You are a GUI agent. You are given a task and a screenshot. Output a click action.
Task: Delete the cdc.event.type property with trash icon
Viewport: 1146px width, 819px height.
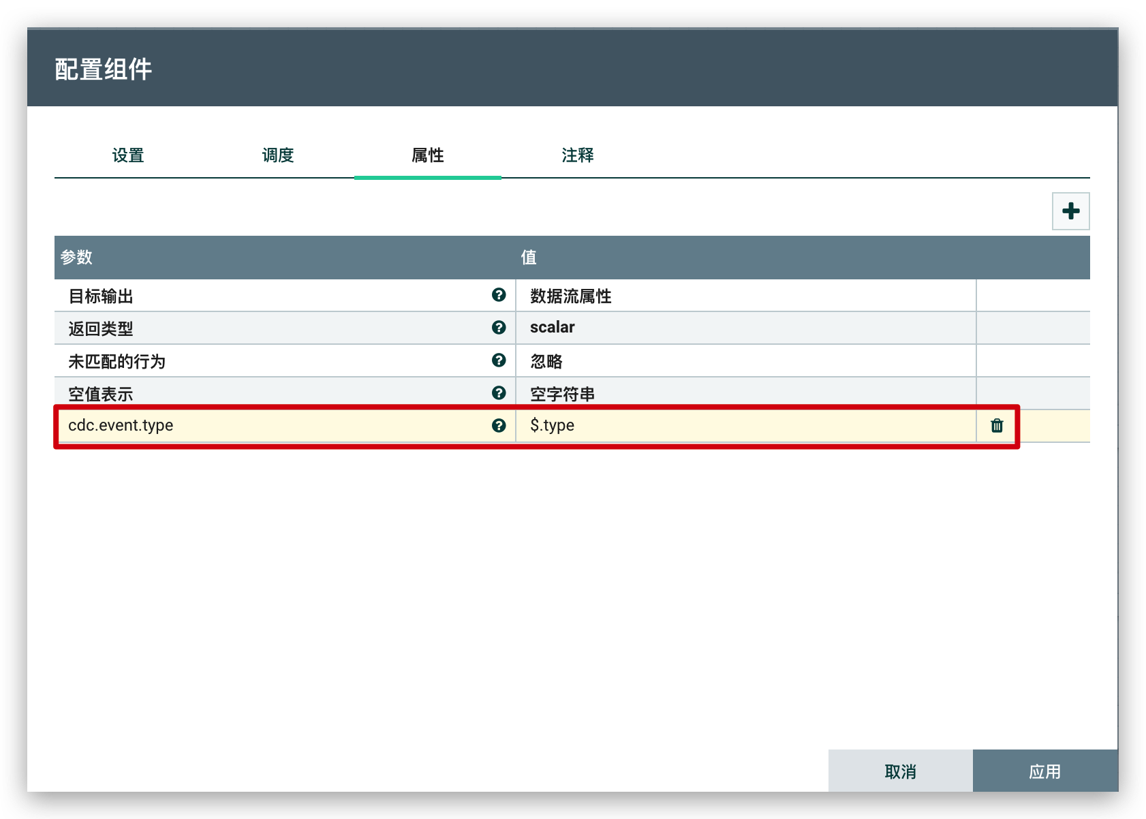[997, 426]
